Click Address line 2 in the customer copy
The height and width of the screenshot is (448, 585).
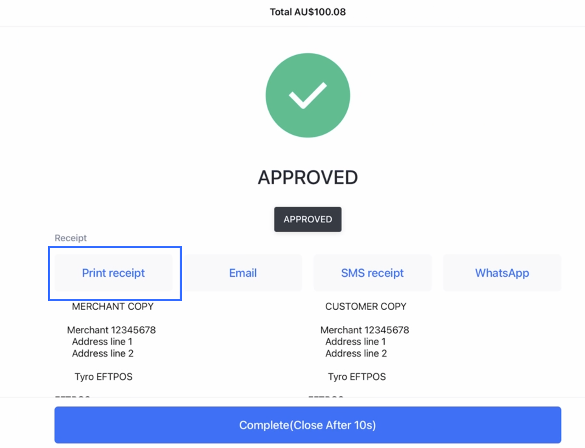356,353
